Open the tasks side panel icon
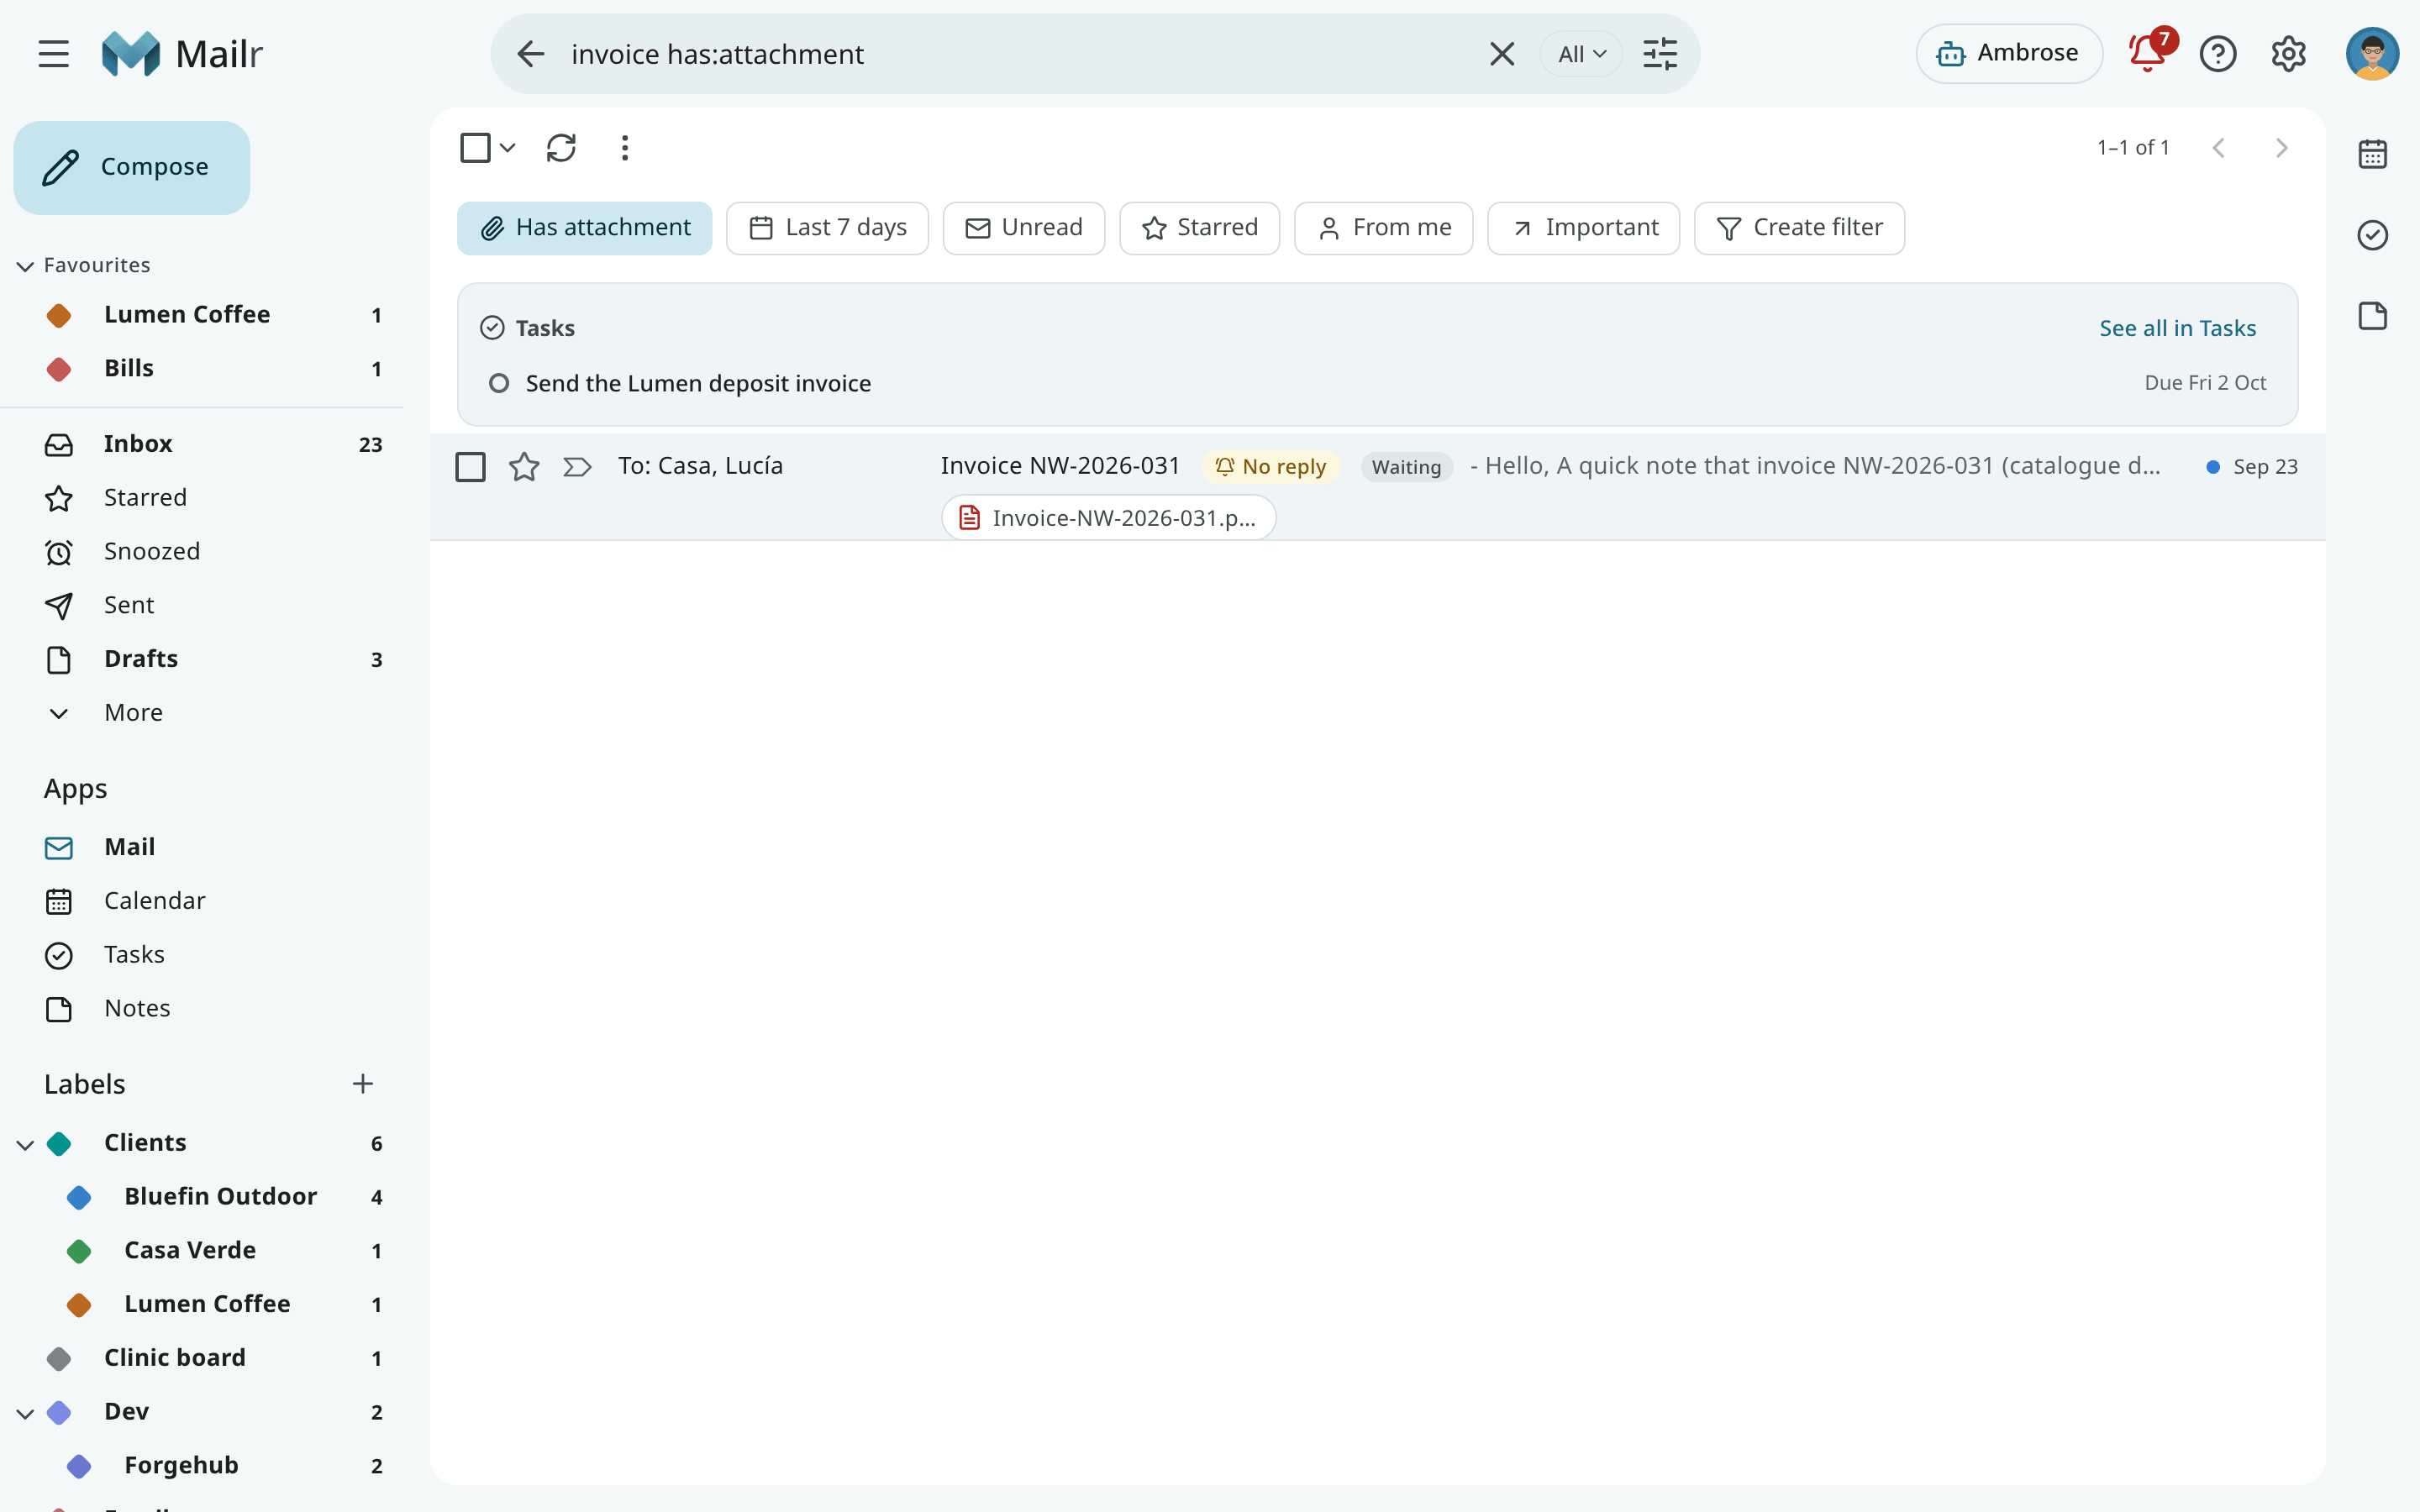The image size is (2420, 1512). (x=2373, y=235)
